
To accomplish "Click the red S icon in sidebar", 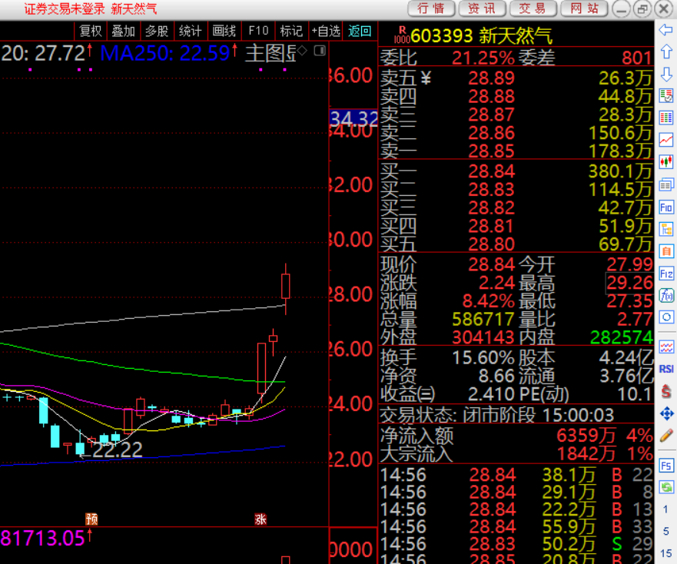I will point(666,392).
